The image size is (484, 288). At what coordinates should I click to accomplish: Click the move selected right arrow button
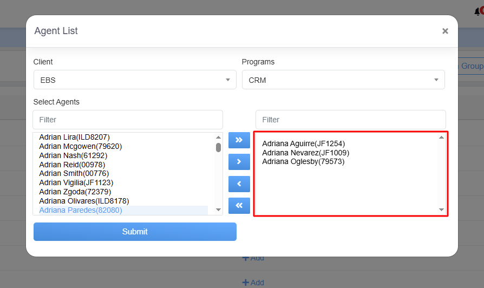tap(239, 162)
